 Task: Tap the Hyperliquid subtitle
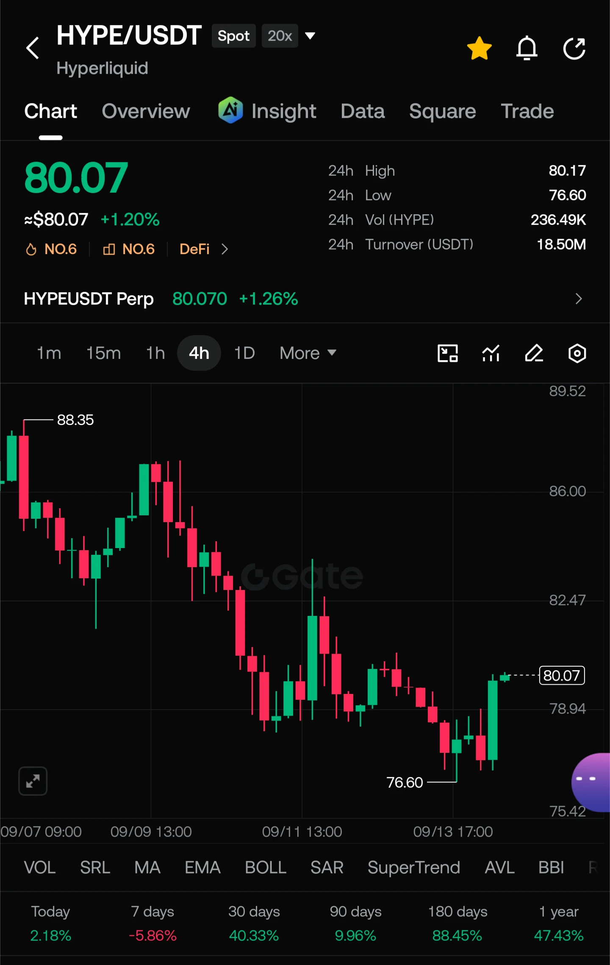(103, 68)
